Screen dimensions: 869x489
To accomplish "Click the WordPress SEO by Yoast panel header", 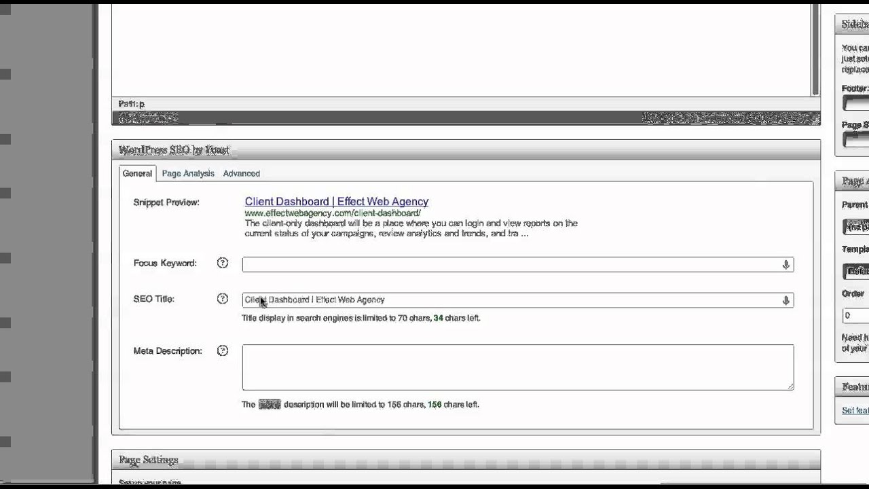I will 466,150.
